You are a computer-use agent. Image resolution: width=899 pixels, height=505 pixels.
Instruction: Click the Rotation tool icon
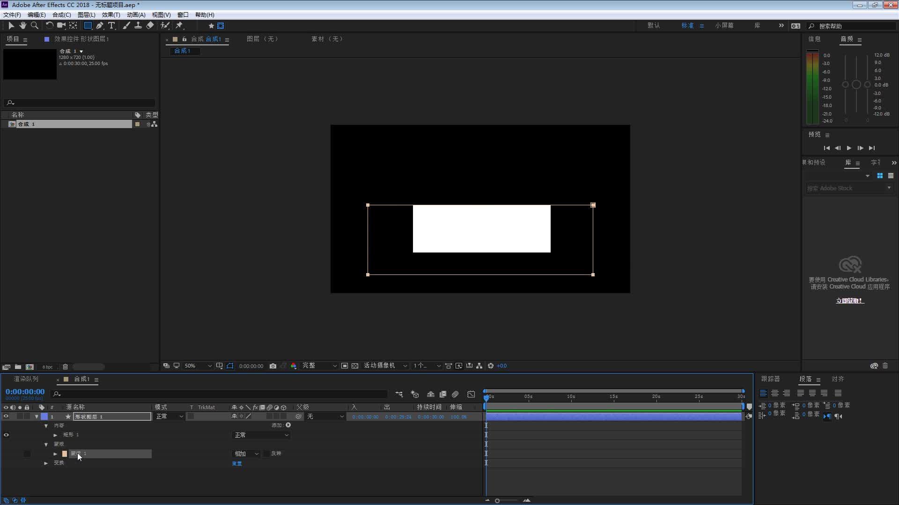[49, 26]
